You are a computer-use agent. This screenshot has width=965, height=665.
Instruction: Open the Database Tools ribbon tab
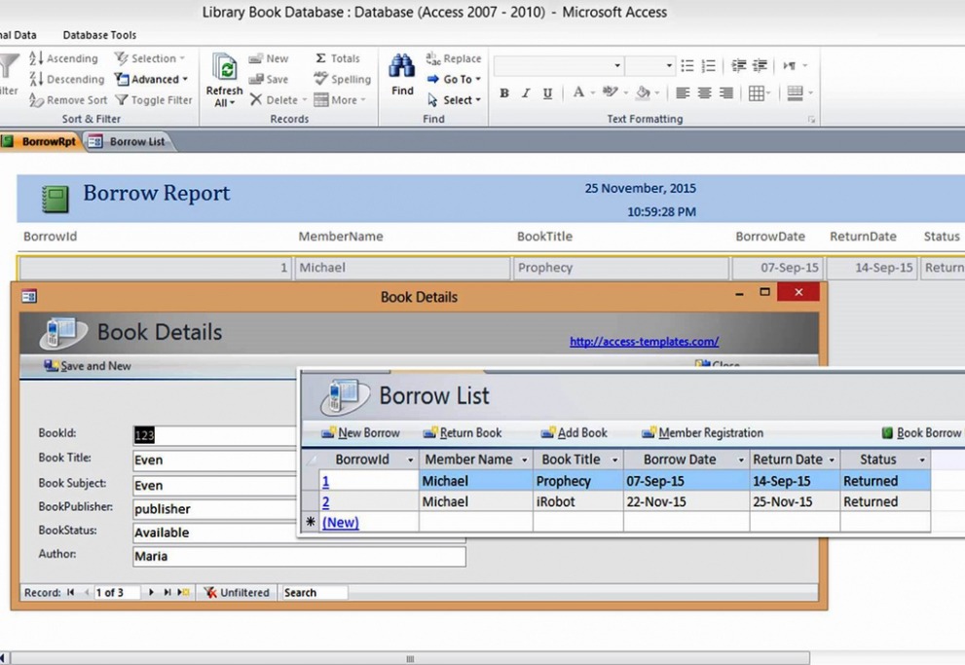click(99, 35)
